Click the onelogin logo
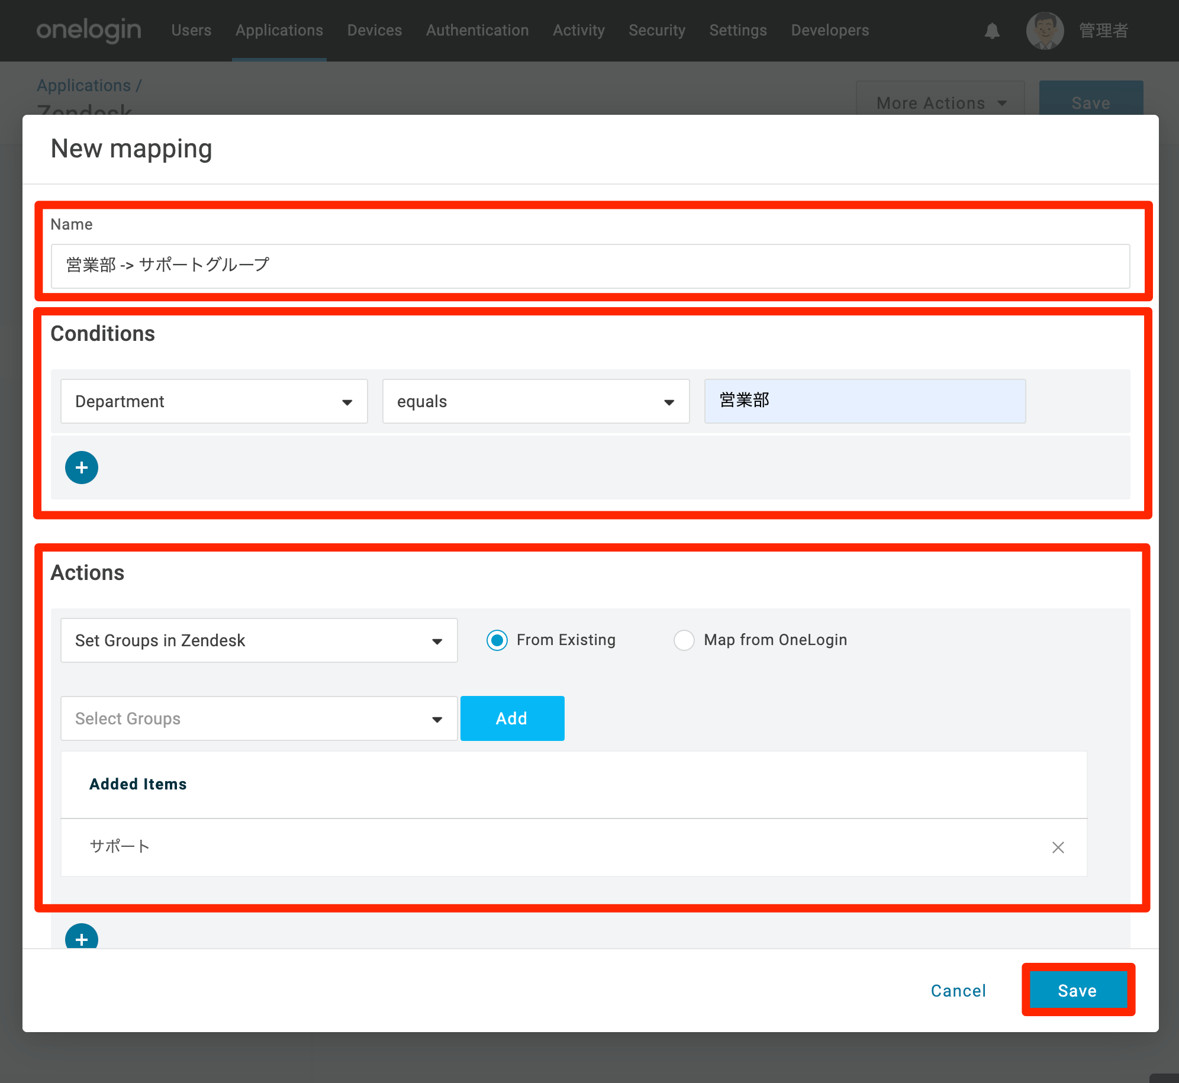 (x=89, y=30)
